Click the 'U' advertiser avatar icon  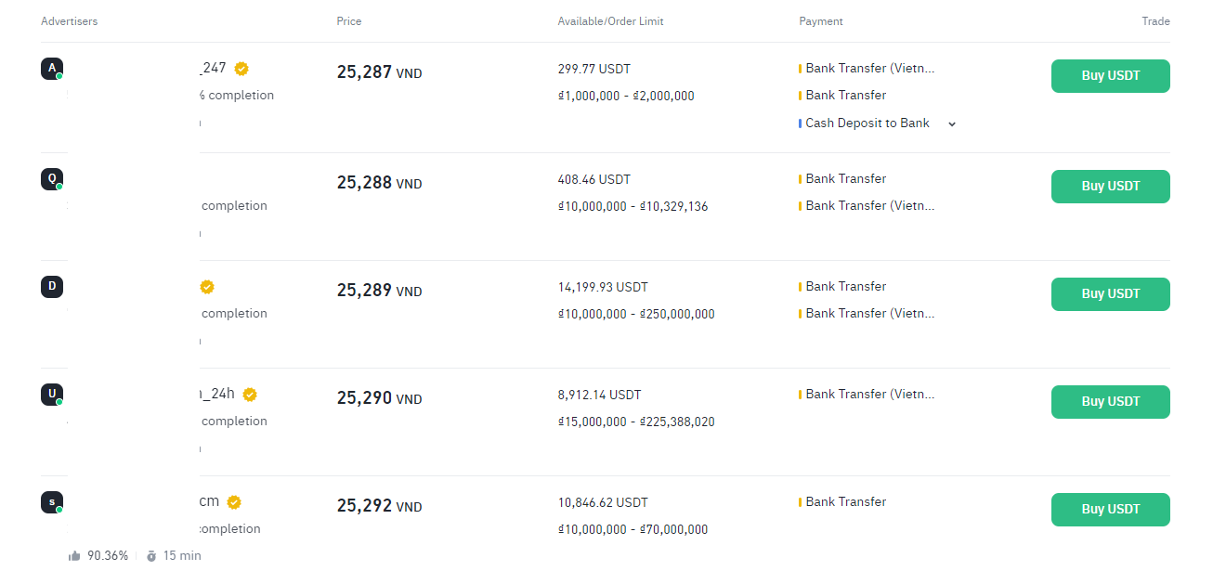[52, 395]
